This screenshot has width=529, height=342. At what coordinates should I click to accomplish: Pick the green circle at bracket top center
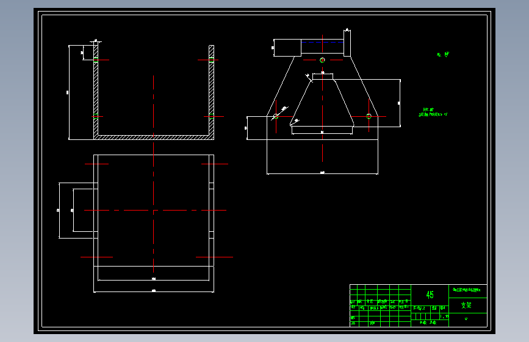[322, 60]
